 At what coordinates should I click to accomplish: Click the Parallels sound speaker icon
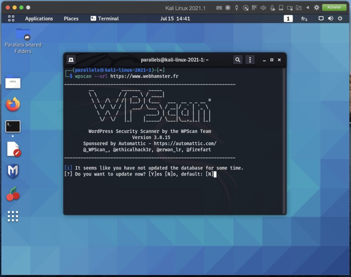tap(263, 8)
